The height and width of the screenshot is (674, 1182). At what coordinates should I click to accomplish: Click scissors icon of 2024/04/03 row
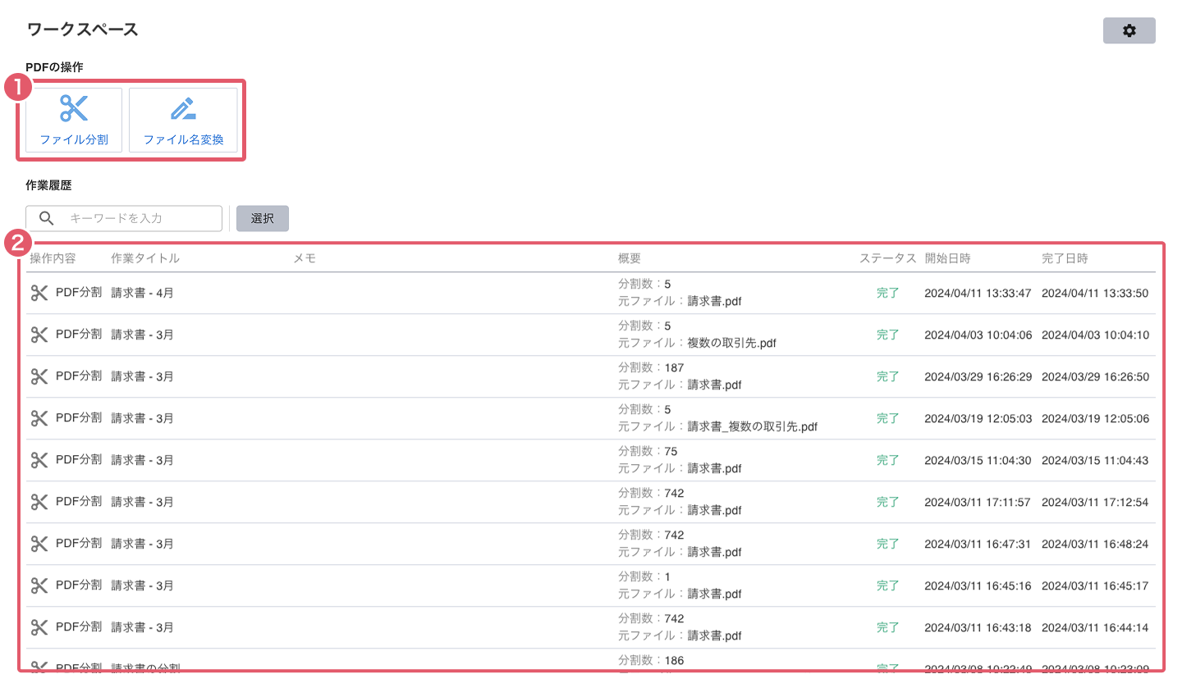(39, 335)
